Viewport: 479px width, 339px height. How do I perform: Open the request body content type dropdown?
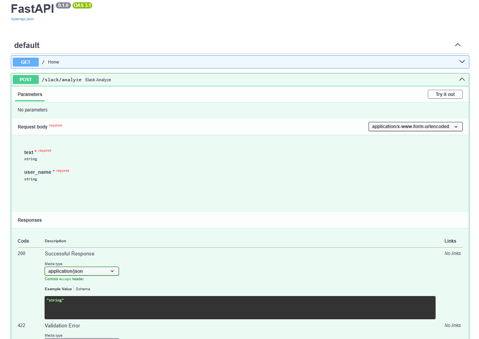coord(415,127)
